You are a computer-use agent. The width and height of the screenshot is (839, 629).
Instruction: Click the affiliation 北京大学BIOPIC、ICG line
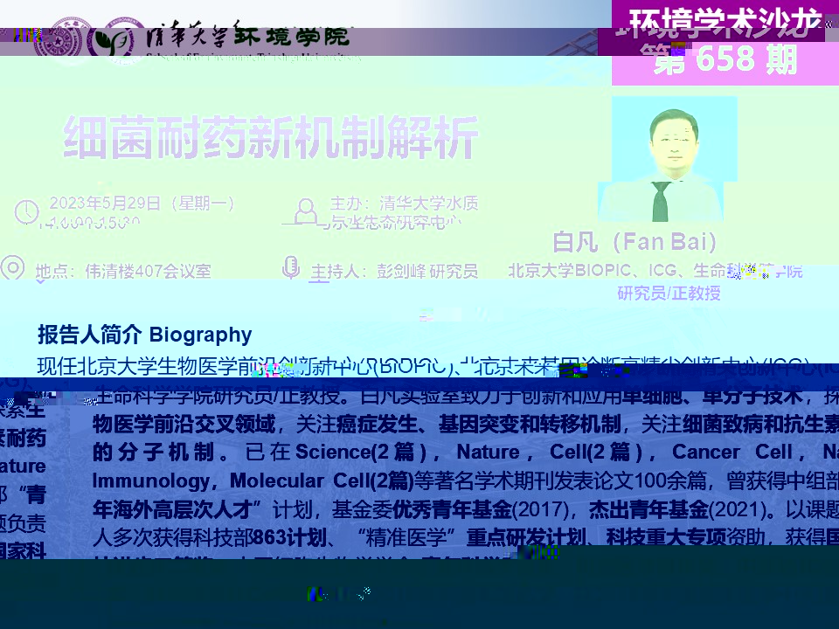[655, 271]
